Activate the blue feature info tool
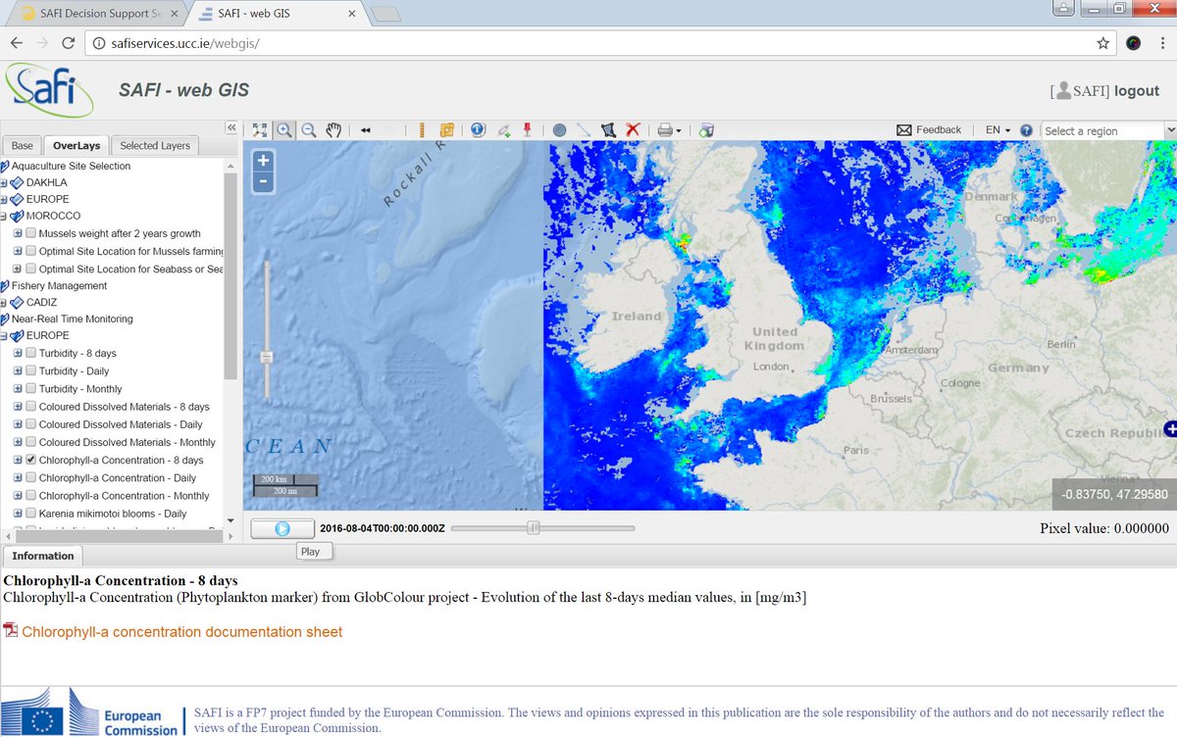 pyautogui.click(x=478, y=130)
